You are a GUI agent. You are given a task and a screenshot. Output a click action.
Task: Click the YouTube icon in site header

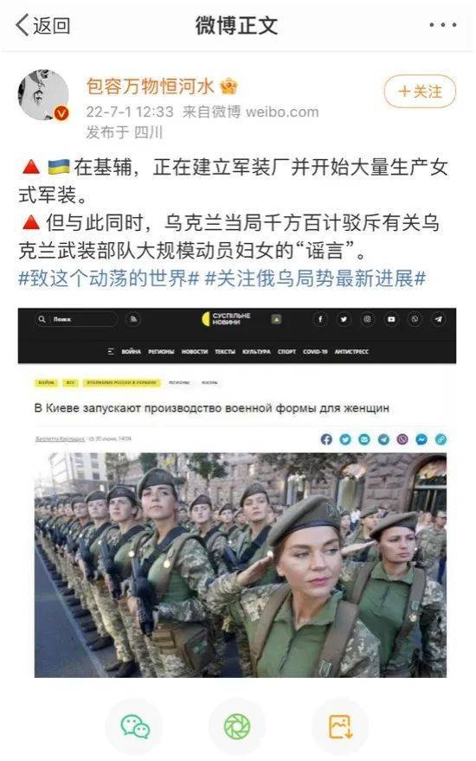coord(391,319)
